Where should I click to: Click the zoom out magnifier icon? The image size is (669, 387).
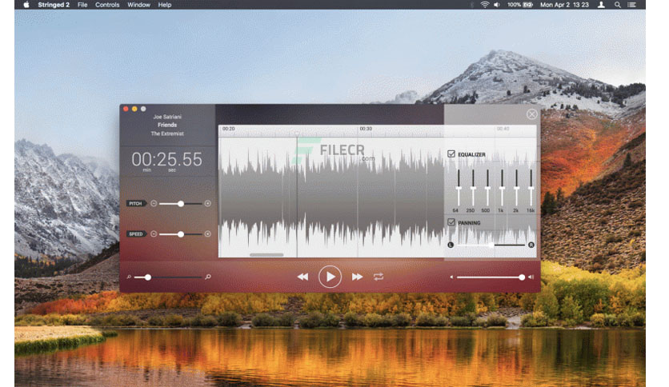click(128, 277)
